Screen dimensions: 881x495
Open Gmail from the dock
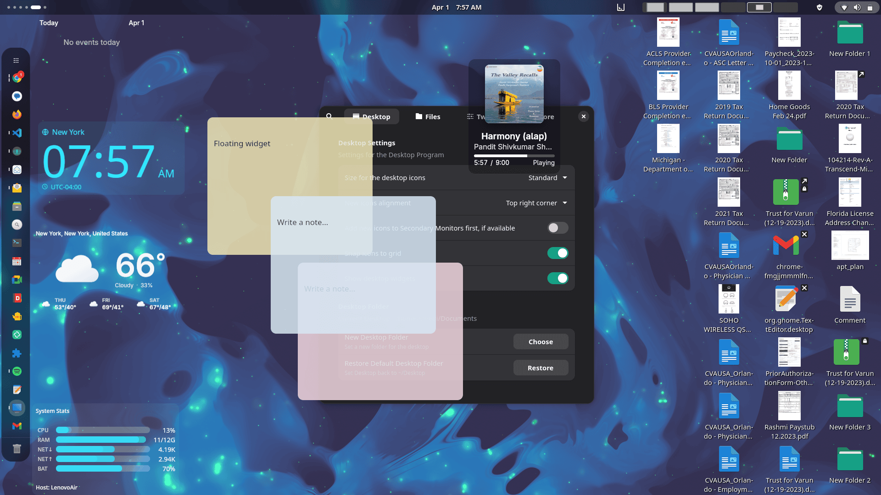tap(17, 426)
